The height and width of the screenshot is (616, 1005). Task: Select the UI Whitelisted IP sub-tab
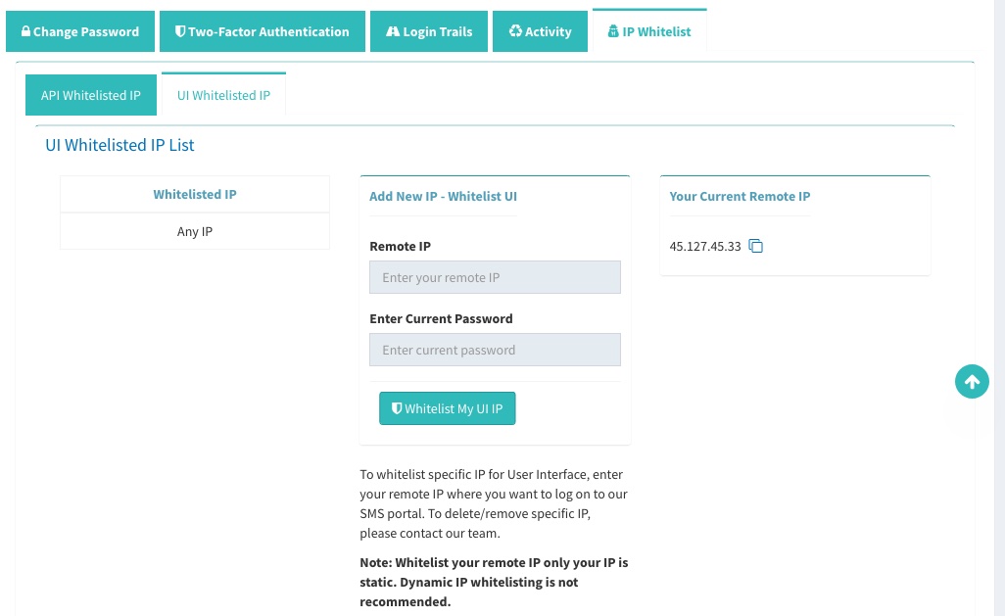click(x=223, y=94)
